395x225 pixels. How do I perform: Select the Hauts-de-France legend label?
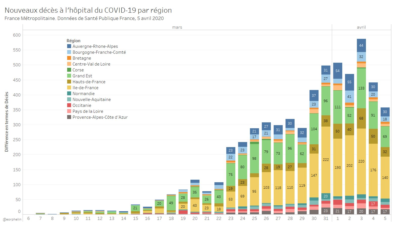pos(89,82)
